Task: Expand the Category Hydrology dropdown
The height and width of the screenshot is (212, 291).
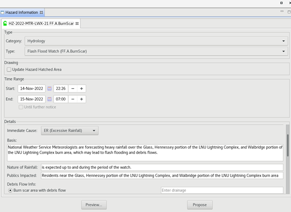Action: pyautogui.click(x=156, y=41)
